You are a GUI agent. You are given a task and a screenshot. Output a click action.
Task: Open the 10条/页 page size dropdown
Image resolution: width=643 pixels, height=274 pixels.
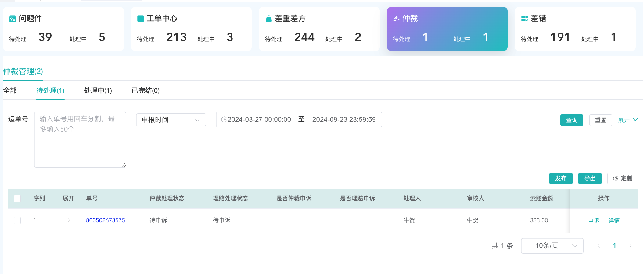(552, 246)
